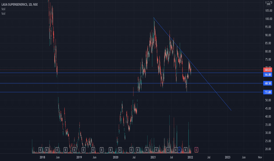Click 50.00 on the price scale
Image resolution: width=274 pixels, height=161 pixels.
[x=268, y=100]
